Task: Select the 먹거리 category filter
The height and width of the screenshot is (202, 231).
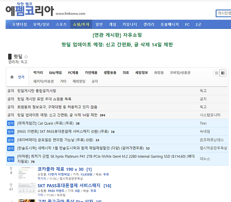Action: (38, 73)
